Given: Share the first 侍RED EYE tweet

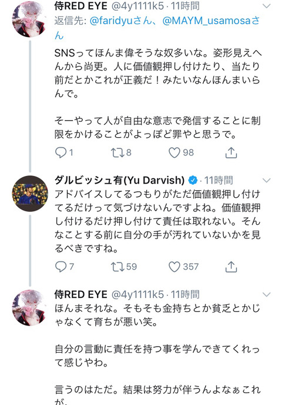Looking at the screenshot, I should (x=231, y=152).
